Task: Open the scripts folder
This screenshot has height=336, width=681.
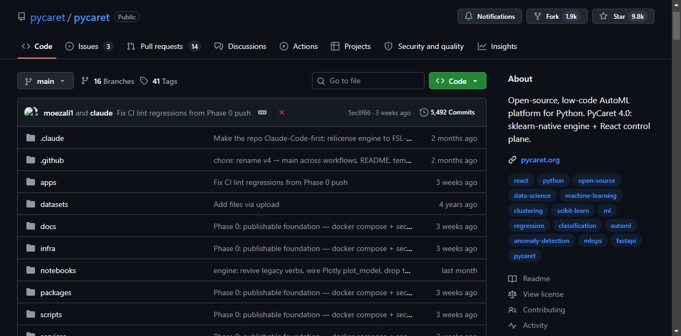Action: [x=51, y=314]
